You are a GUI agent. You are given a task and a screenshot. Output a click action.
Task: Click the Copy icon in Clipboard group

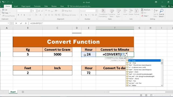[3, 13]
